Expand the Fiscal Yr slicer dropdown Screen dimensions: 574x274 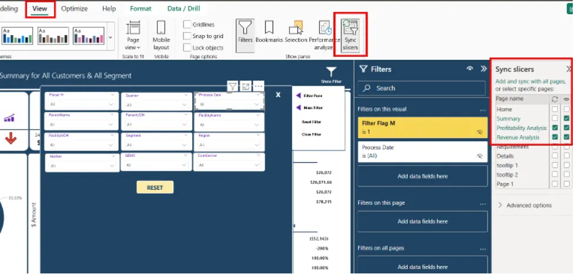[x=112, y=105]
